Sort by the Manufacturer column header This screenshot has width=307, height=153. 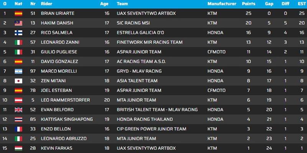[x=222, y=4]
